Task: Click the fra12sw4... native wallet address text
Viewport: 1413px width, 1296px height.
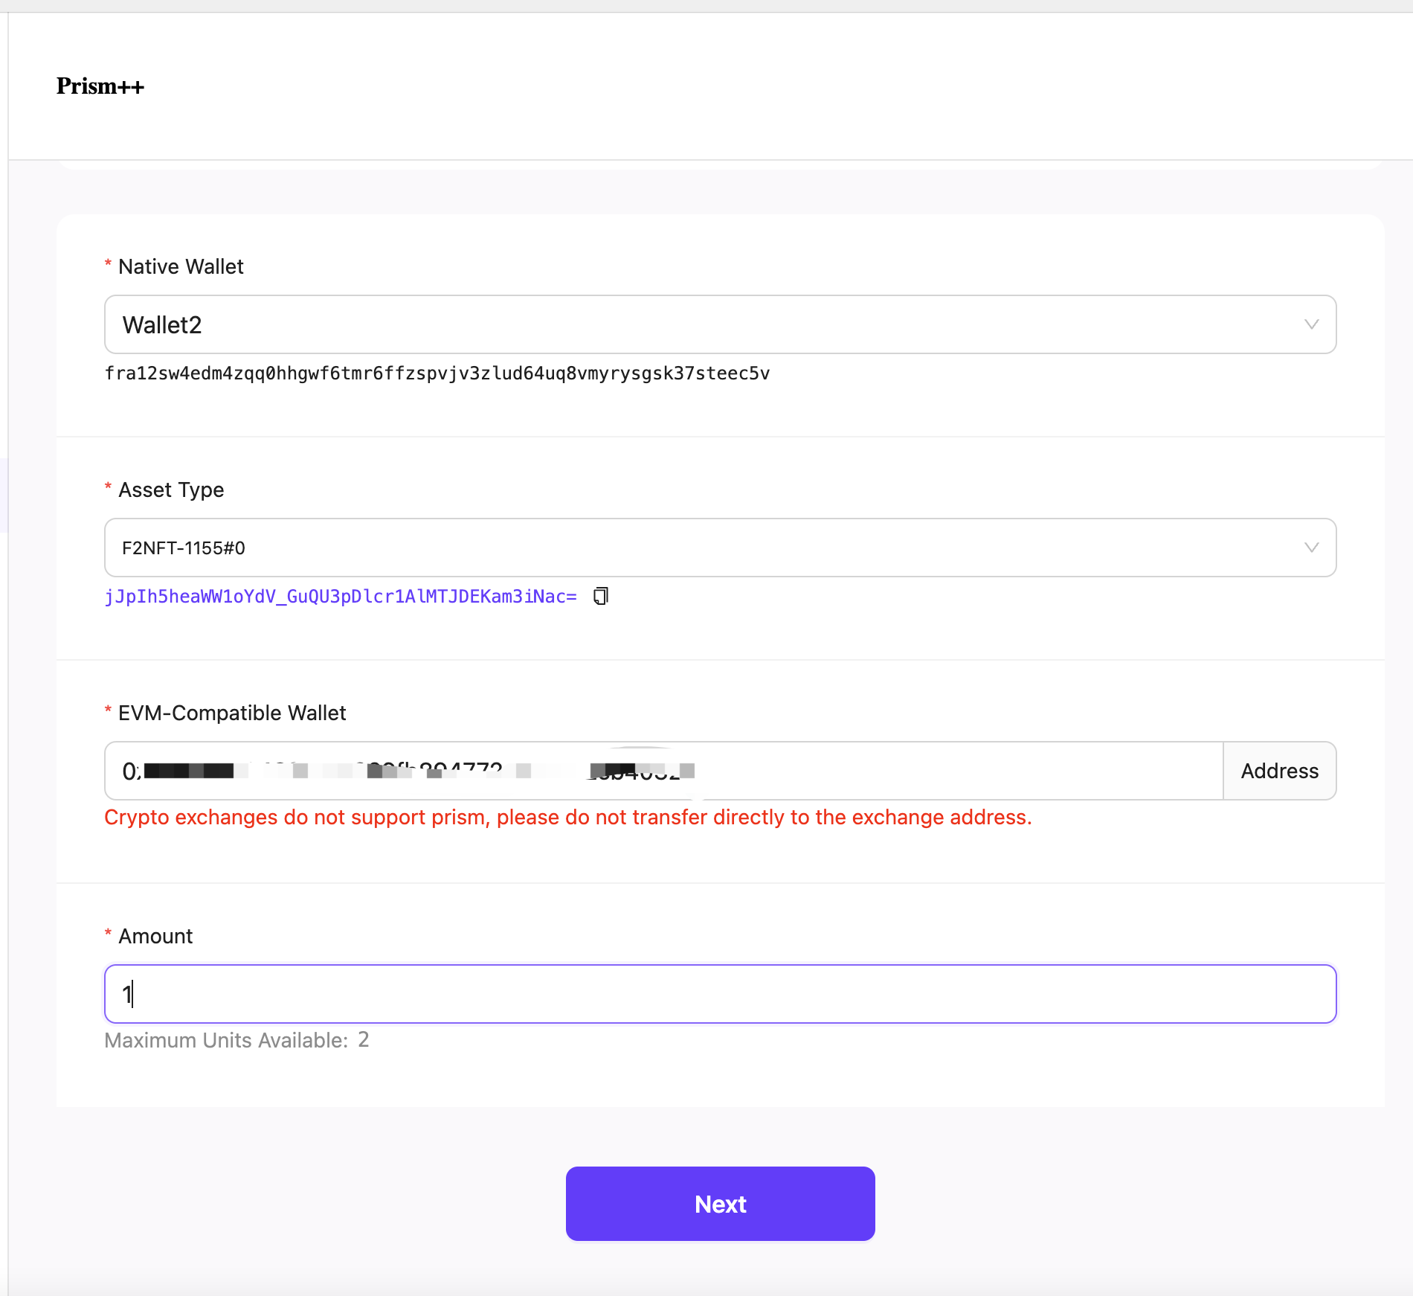Action: click(x=437, y=373)
